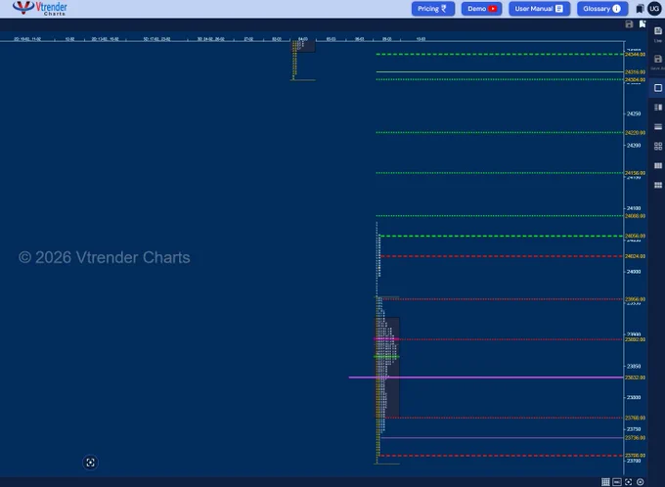Screen dimensions: 665x487
Task: Click the 24056.00 price level label
Action: pos(636,236)
